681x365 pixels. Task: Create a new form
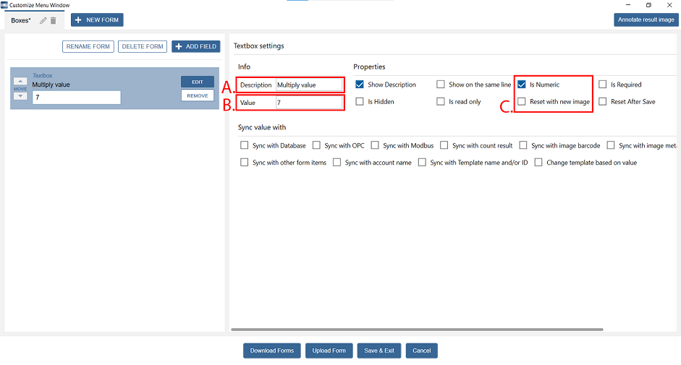pyautogui.click(x=97, y=20)
